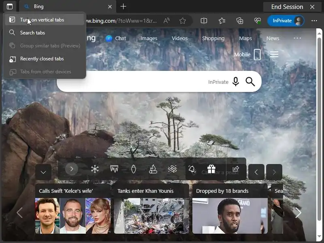
Task: Open the tab actions menu icon
Action: (x=9, y=6)
